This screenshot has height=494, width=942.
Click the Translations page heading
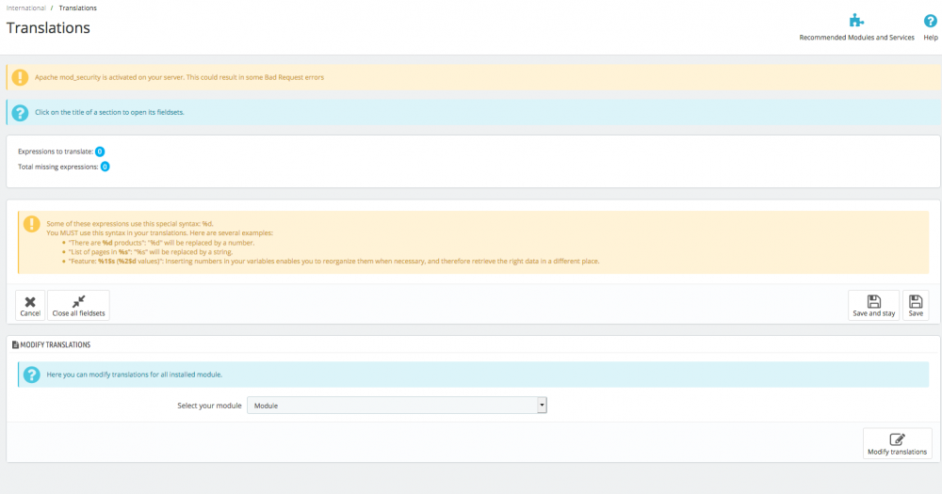tap(48, 27)
